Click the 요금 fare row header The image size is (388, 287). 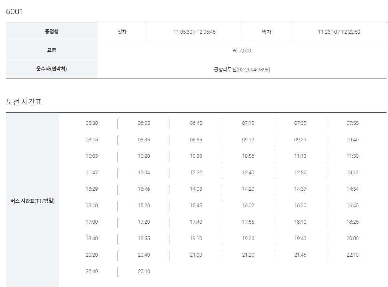pos(51,51)
